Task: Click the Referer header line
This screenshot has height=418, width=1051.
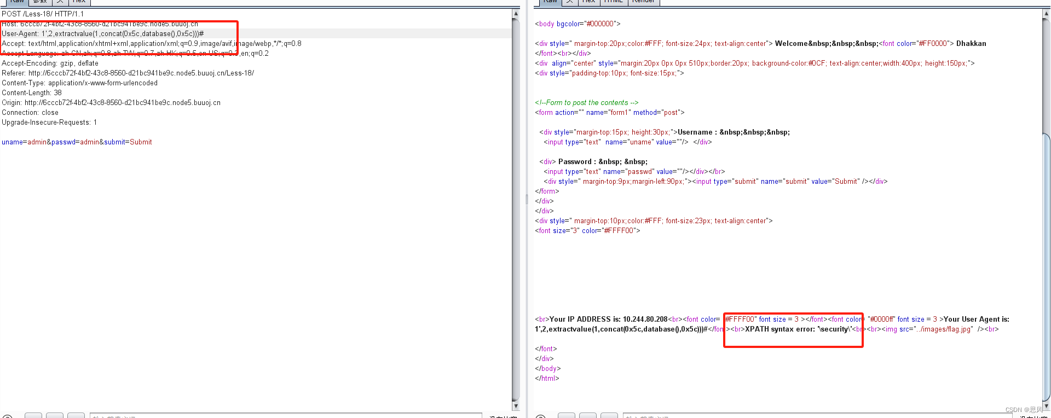Action: click(128, 73)
